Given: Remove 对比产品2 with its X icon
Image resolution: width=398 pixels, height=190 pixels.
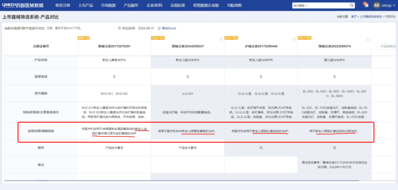Looking at the screenshot, I should (x=294, y=39).
